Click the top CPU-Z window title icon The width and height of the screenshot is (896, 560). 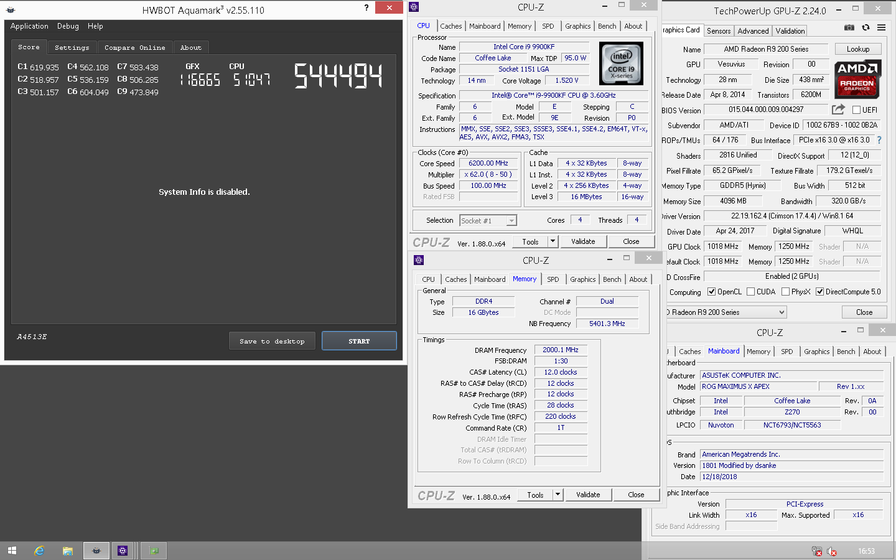(414, 7)
